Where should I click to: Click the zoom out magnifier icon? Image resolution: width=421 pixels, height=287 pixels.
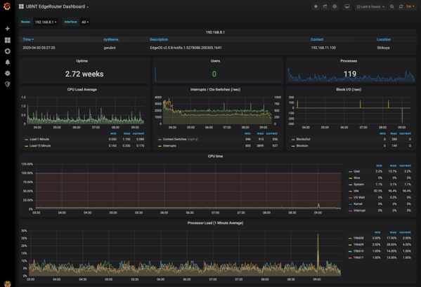point(392,6)
